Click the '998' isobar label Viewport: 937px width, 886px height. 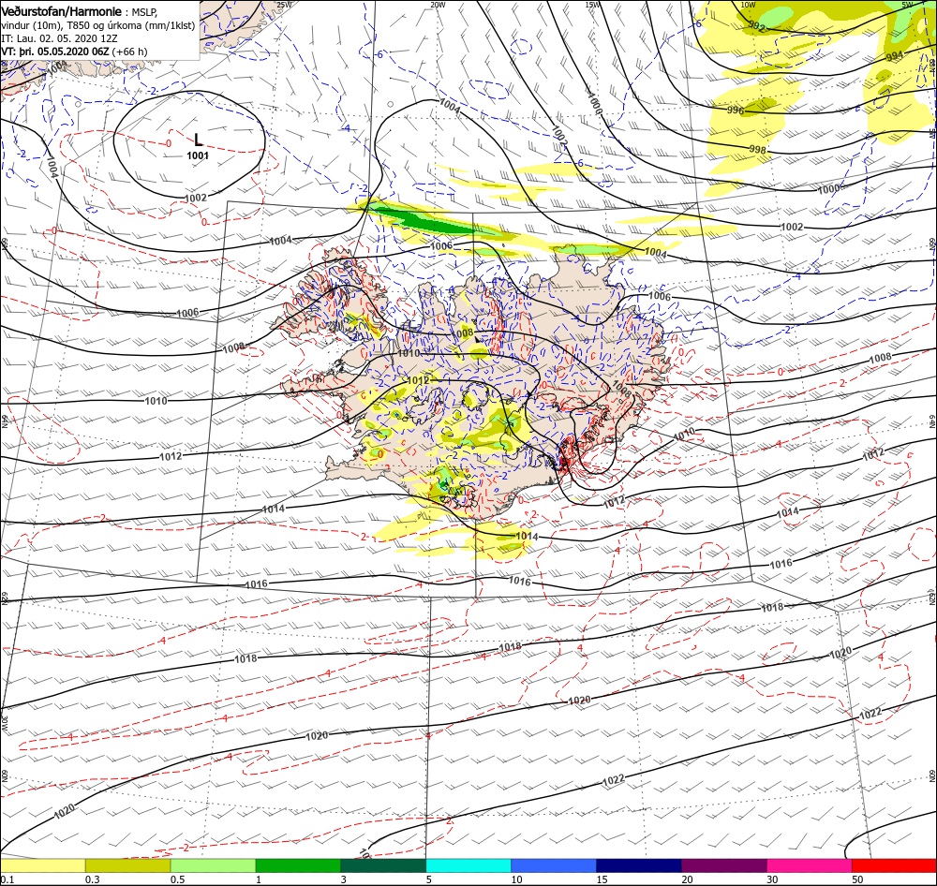click(x=757, y=149)
